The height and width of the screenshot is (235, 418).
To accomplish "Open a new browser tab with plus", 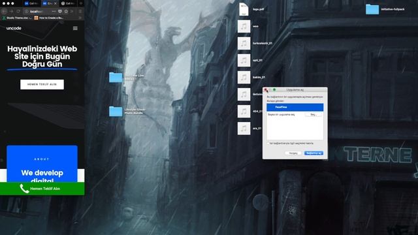I will (x=81, y=3).
